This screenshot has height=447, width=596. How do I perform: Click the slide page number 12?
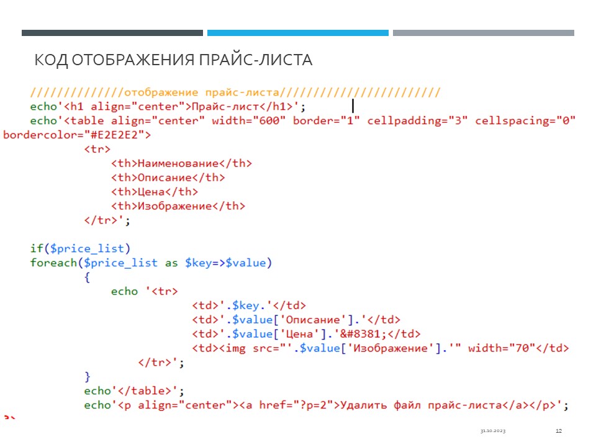tap(558, 431)
